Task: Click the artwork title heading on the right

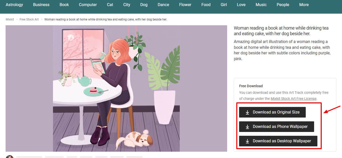Action: [x=281, y=31]
